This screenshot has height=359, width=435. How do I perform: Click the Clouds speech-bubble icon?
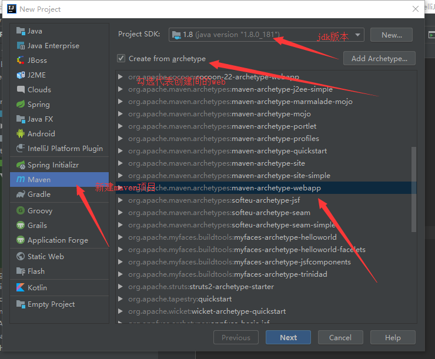point(21,89)
